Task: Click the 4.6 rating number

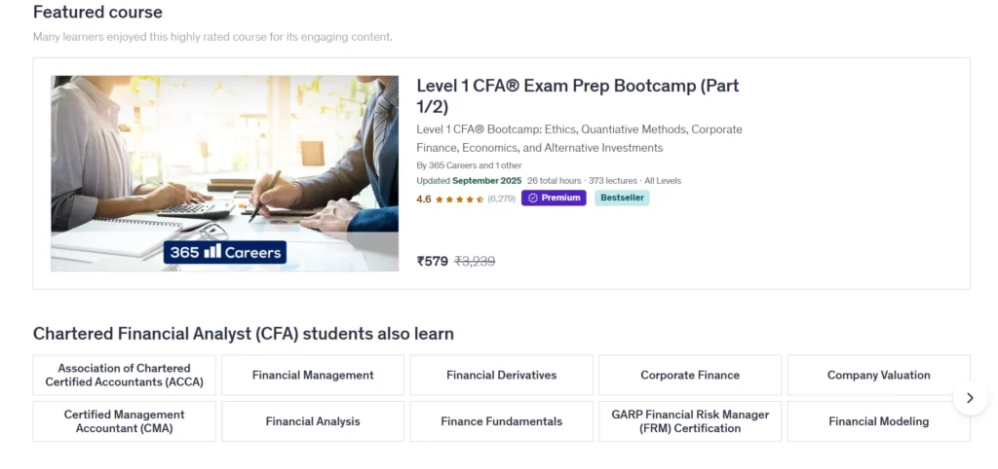Action: [x=424, y=199]
